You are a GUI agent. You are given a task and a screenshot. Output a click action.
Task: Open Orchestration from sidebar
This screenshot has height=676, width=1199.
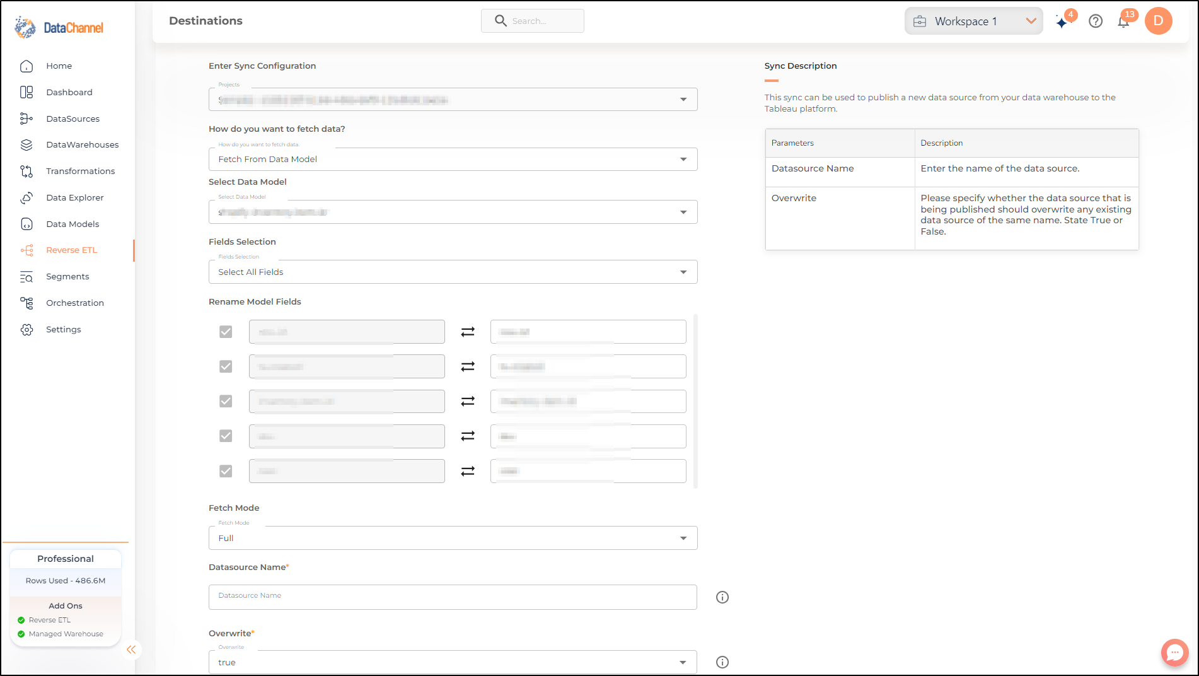tap(75, 303)
